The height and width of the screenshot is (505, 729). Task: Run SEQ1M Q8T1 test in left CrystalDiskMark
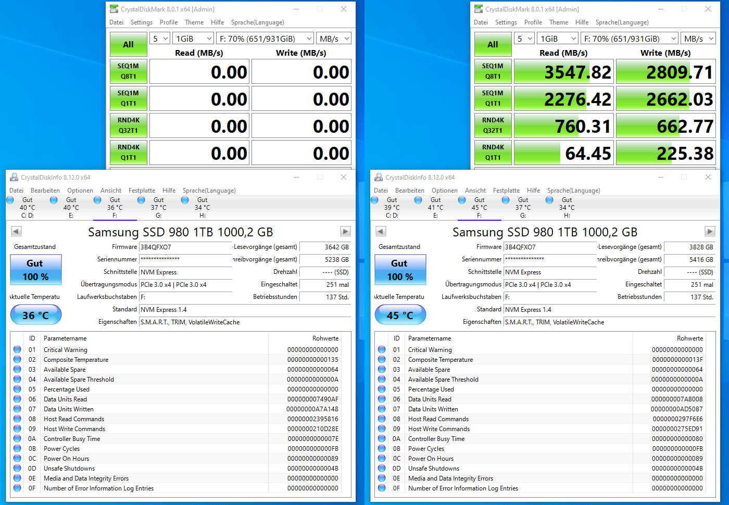[x=129, y=71]
